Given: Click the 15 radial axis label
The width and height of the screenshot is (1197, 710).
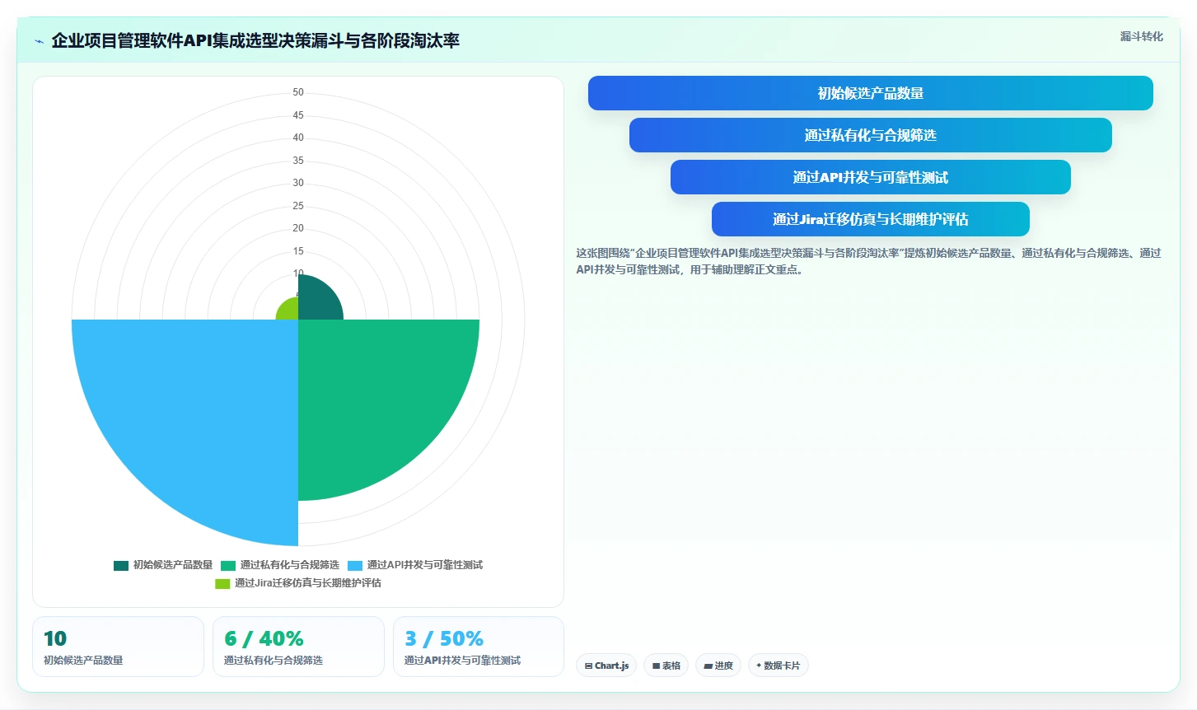Looking at the screenshot, I should coord(298,251).
